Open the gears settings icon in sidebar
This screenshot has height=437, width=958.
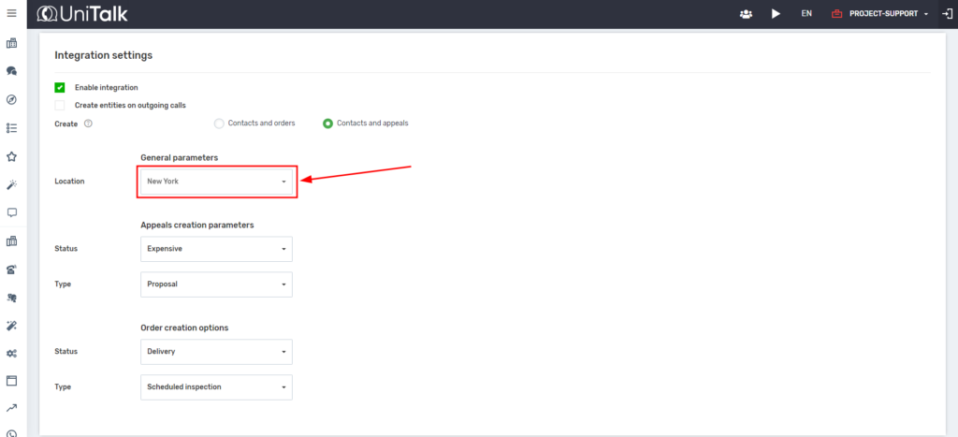pyautogui.click(x=12, y=354)
